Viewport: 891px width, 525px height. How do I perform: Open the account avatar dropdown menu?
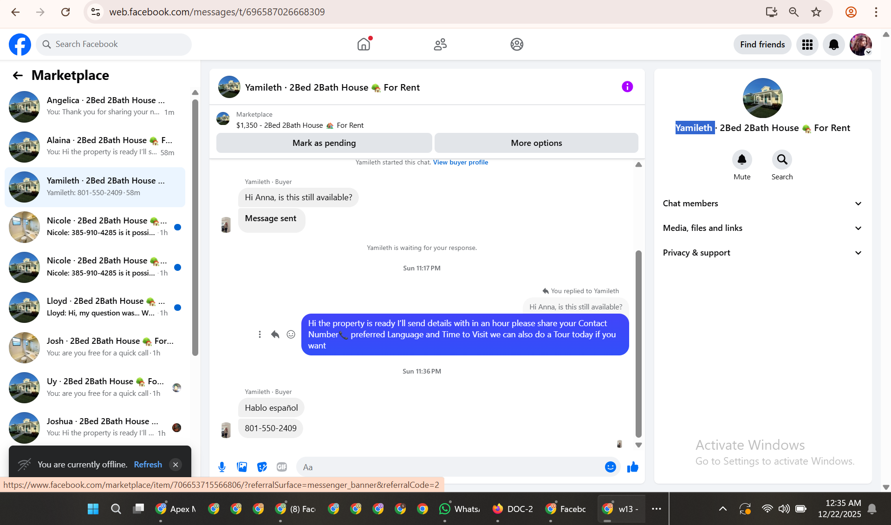[x=861, y=45]
